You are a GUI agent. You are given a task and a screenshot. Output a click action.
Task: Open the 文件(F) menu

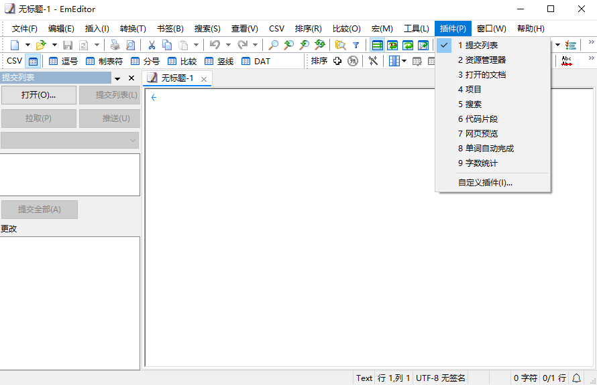pyautogui.click(x=24, y=29)
